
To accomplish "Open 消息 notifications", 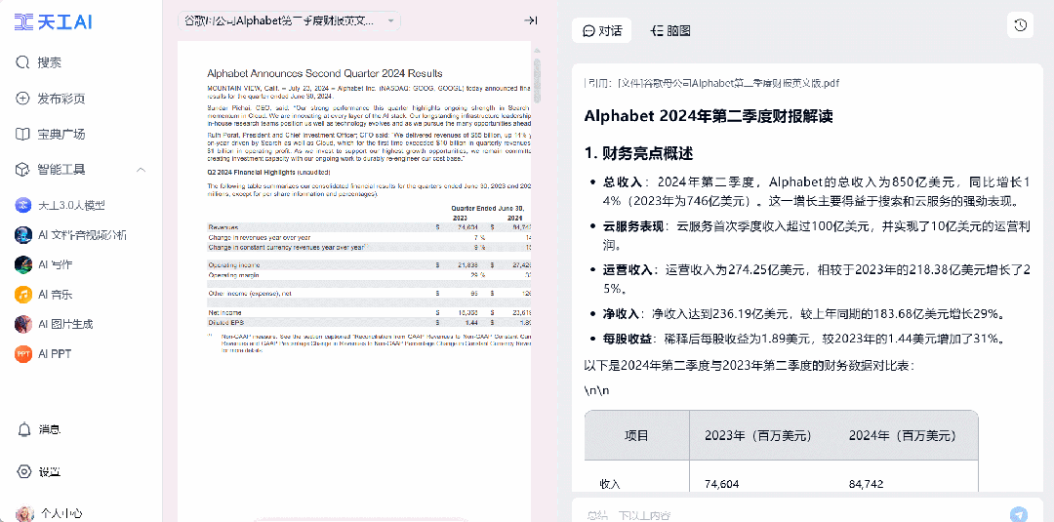I will (49, 429).
